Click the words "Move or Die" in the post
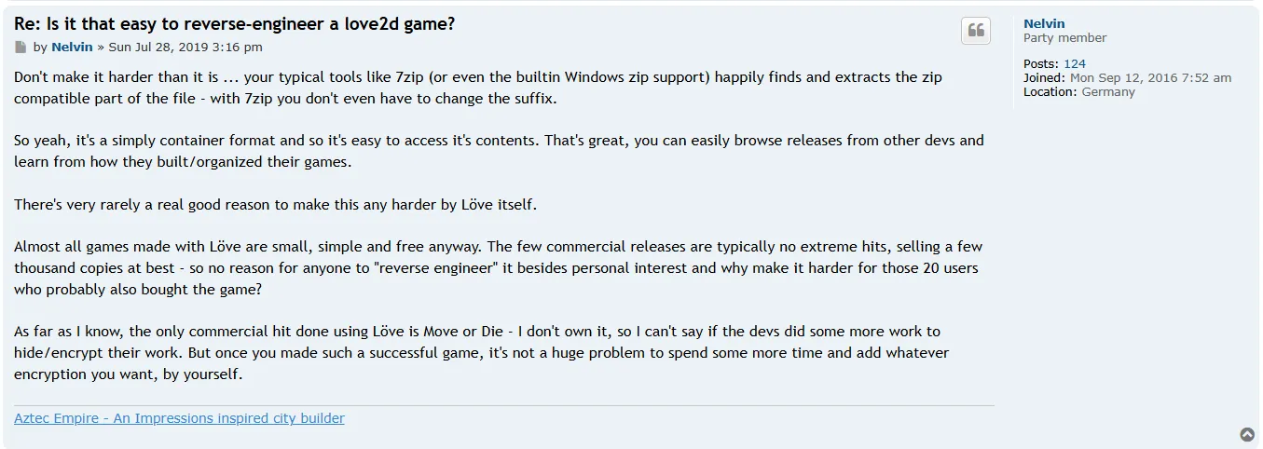This screenshot has height=449, width=1263. tap(465, 332)
